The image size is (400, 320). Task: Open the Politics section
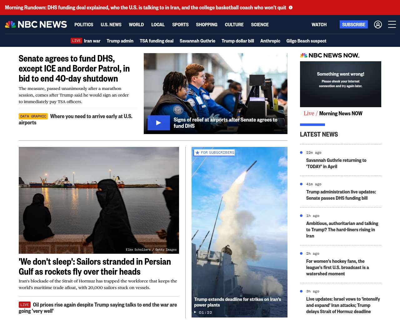(84, 24)
